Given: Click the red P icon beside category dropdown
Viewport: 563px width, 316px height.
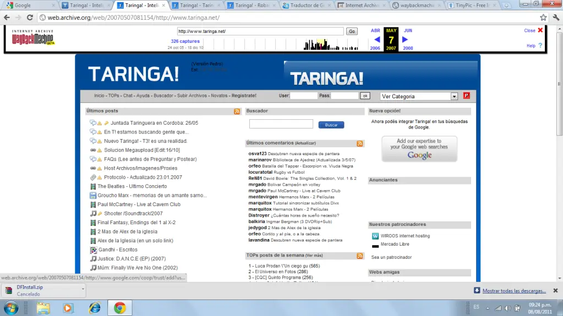Looking at the screenshot, I should [x=466, y=96].
